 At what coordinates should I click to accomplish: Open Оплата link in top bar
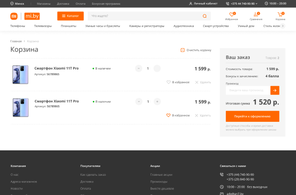80,4
